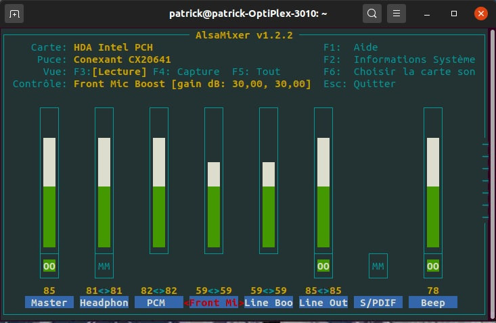Select the Line Boo channel label
Screen dimensions: 496x323
(x=269, y=303)
